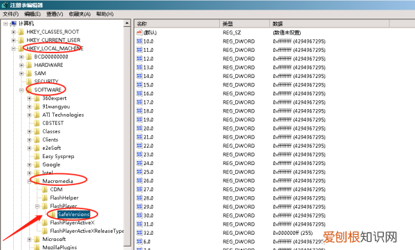415x250 pixels.
Task: Select the value named 17.0
Action: [x=148, y=102]
